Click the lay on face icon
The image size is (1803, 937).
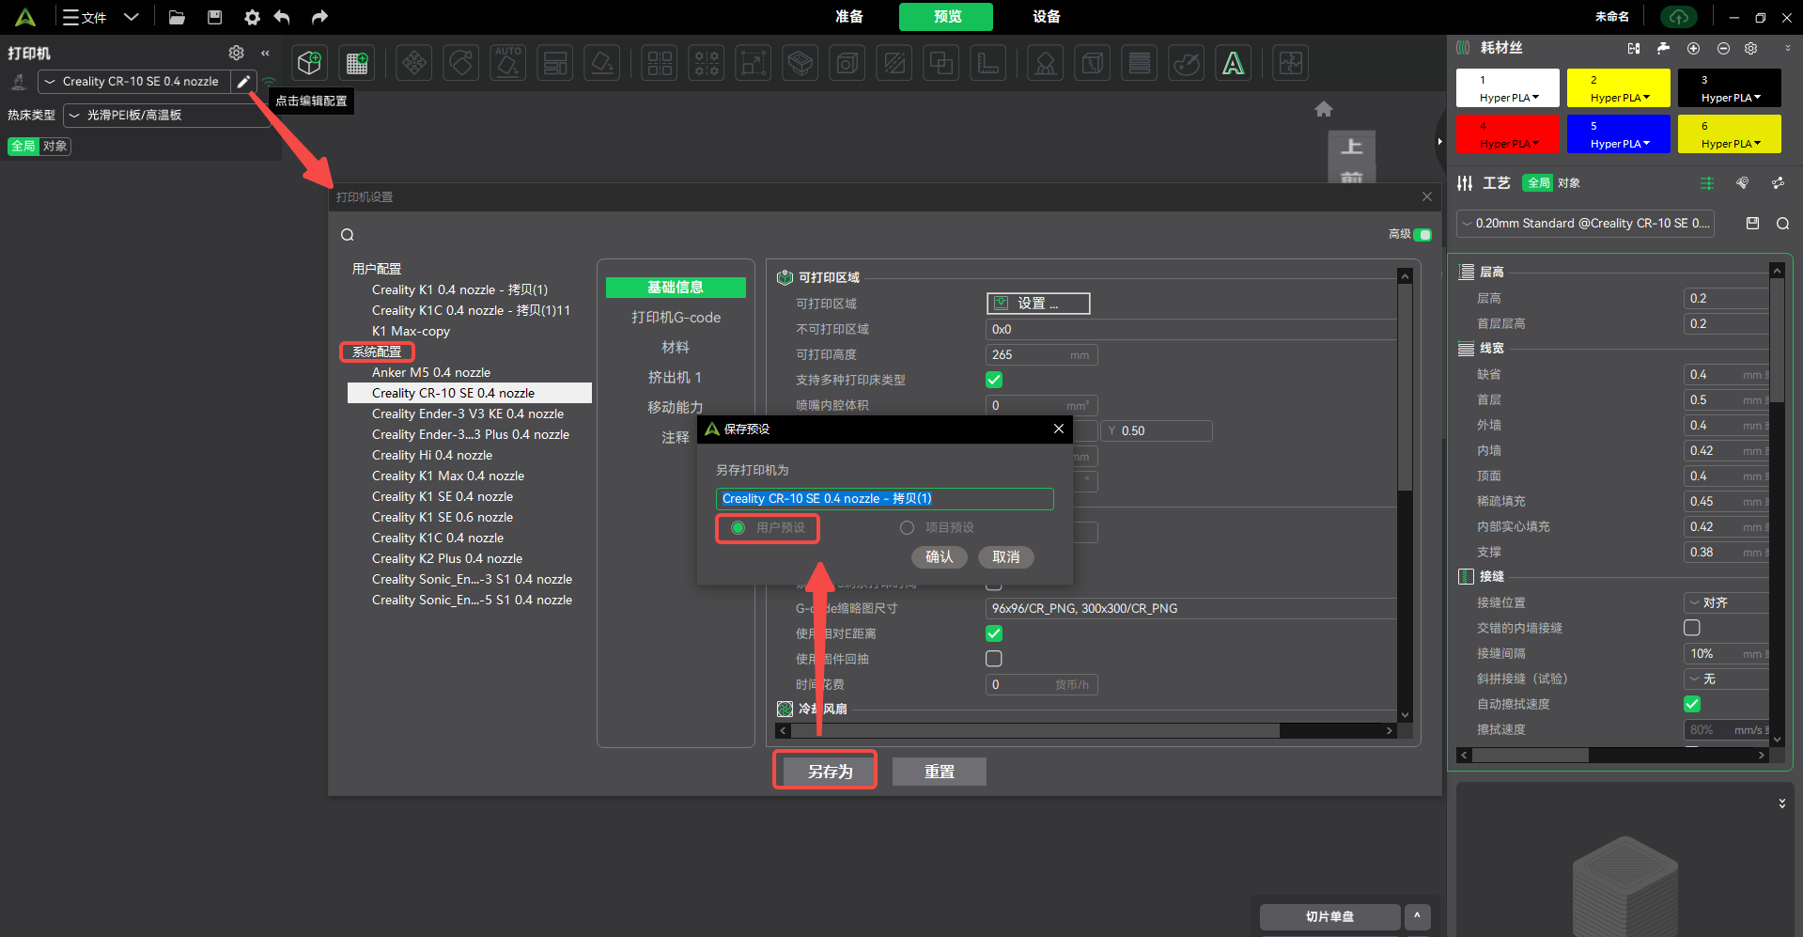click(602, 63)
